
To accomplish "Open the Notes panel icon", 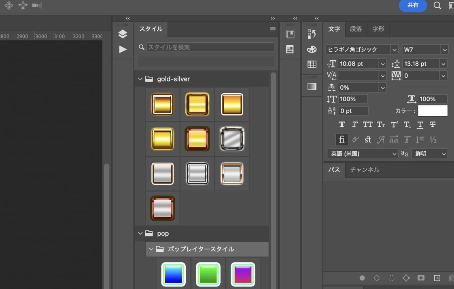I will (x=290, y=48).
